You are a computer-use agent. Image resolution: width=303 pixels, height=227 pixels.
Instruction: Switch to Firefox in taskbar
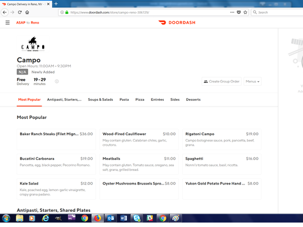click(x=98, y=219)
